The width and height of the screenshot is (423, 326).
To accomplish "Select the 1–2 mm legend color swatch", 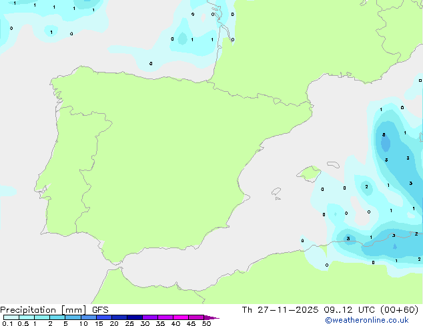I will 42,317.
